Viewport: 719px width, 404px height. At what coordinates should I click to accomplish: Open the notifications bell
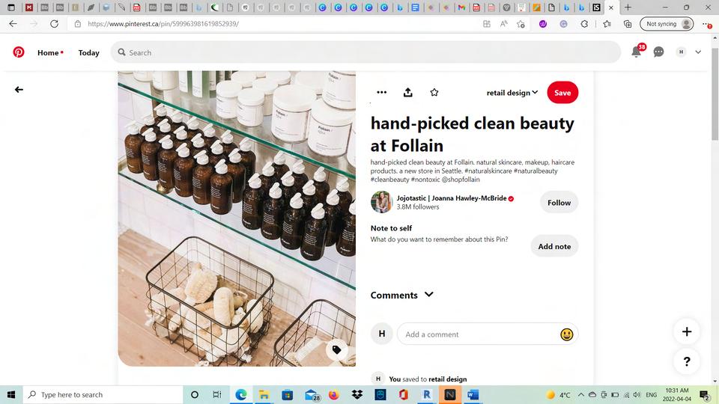pyautogui.click(x=637, y=52)
